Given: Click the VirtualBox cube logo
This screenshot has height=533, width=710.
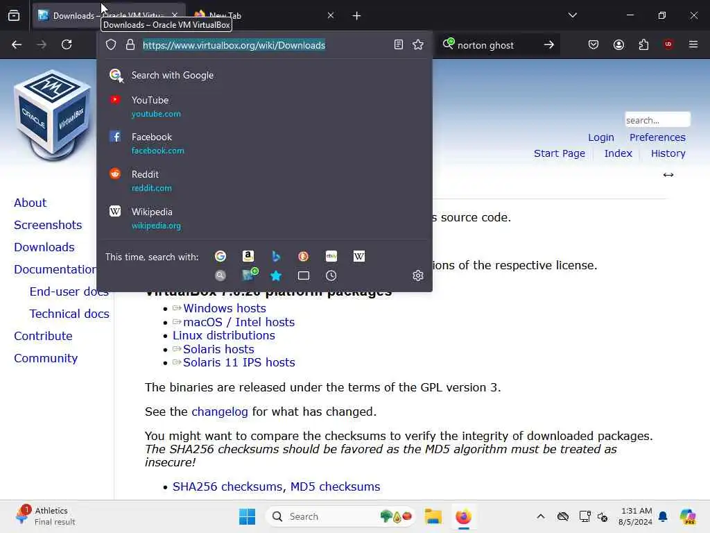Looking at the screenshot, I should pyautogui.click(x=52, y=115).
